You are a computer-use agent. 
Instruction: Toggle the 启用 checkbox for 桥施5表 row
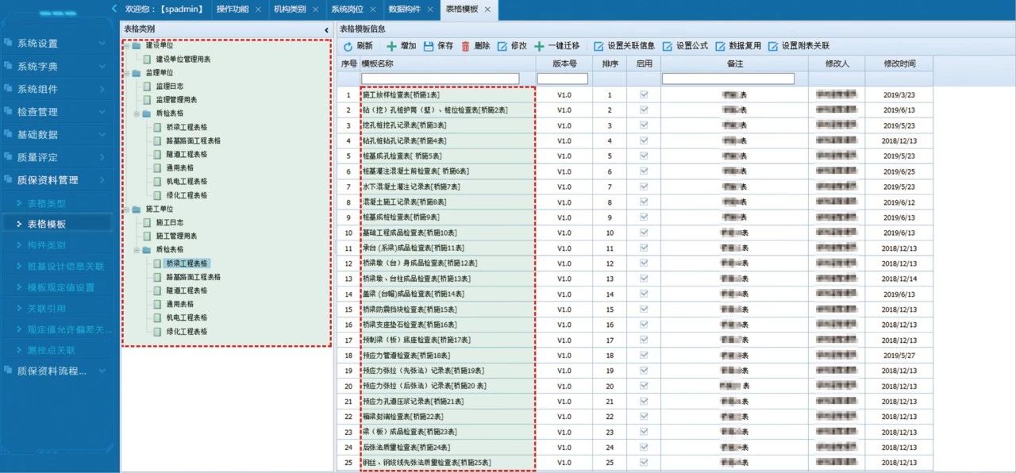[644, 156]
